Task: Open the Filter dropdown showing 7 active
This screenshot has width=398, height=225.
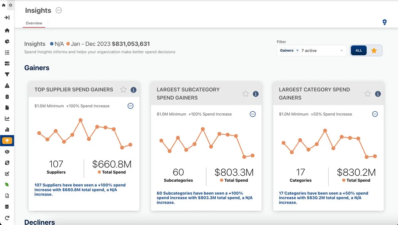Action: pyautogui.click(x=312, y=50)
